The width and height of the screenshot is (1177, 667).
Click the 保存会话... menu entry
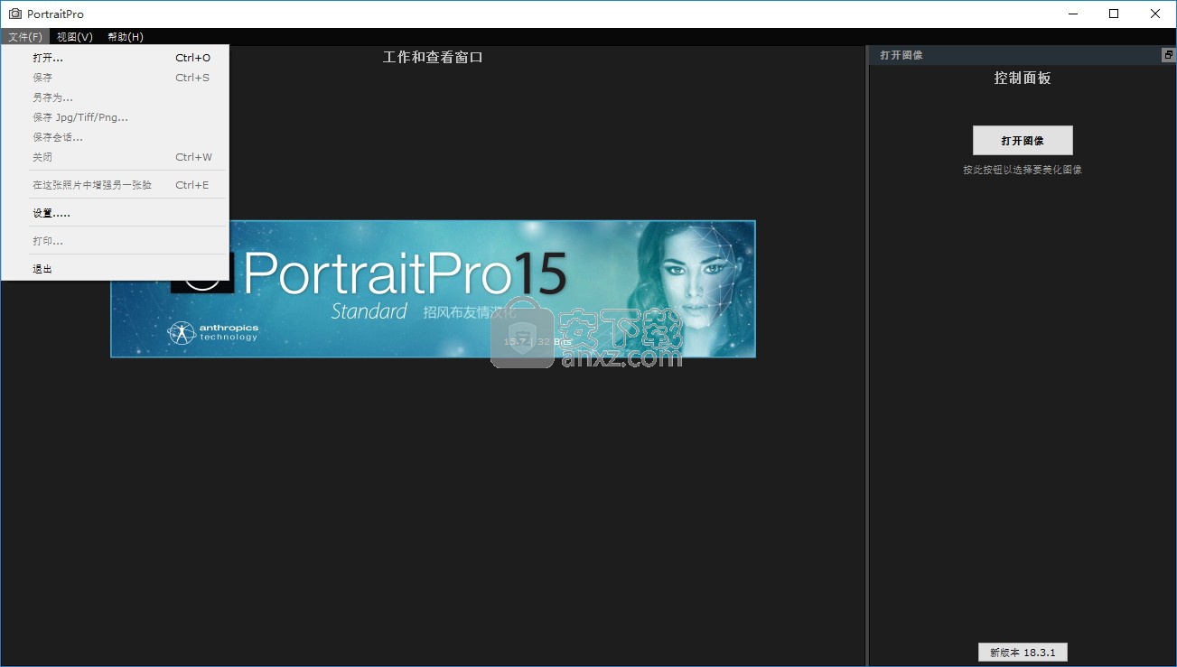115,137
